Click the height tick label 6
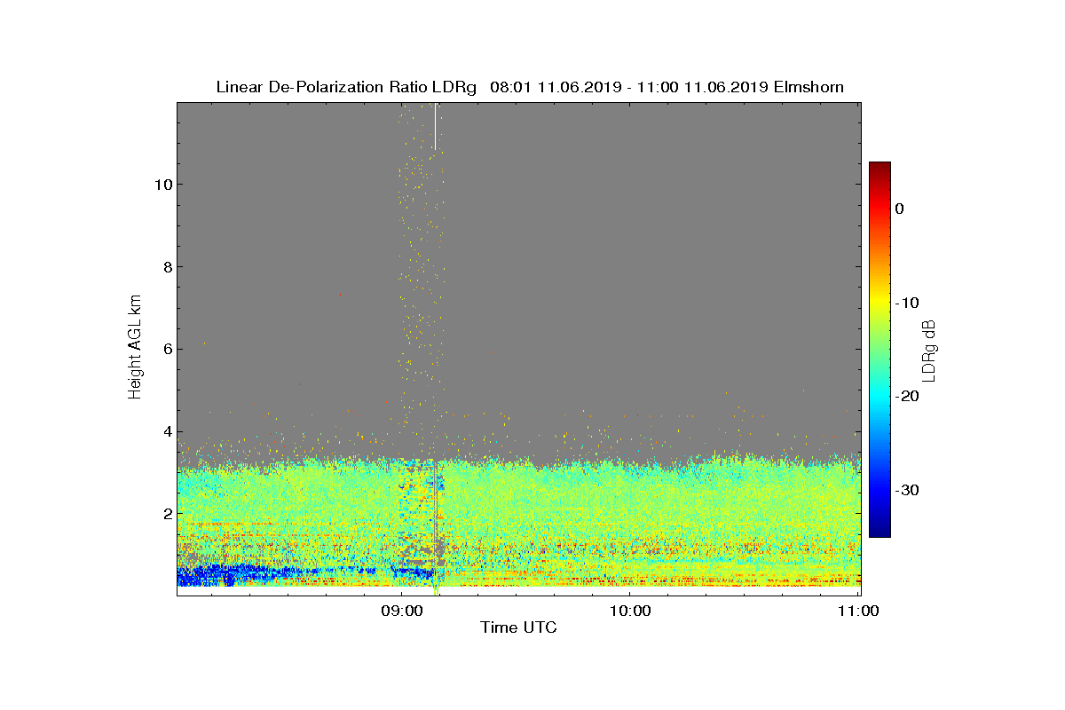The image size is (1065, 710). [x=167, y=349]
